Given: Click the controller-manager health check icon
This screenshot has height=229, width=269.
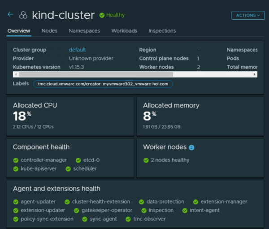Looking at the screenshot, I should [16, 160].
